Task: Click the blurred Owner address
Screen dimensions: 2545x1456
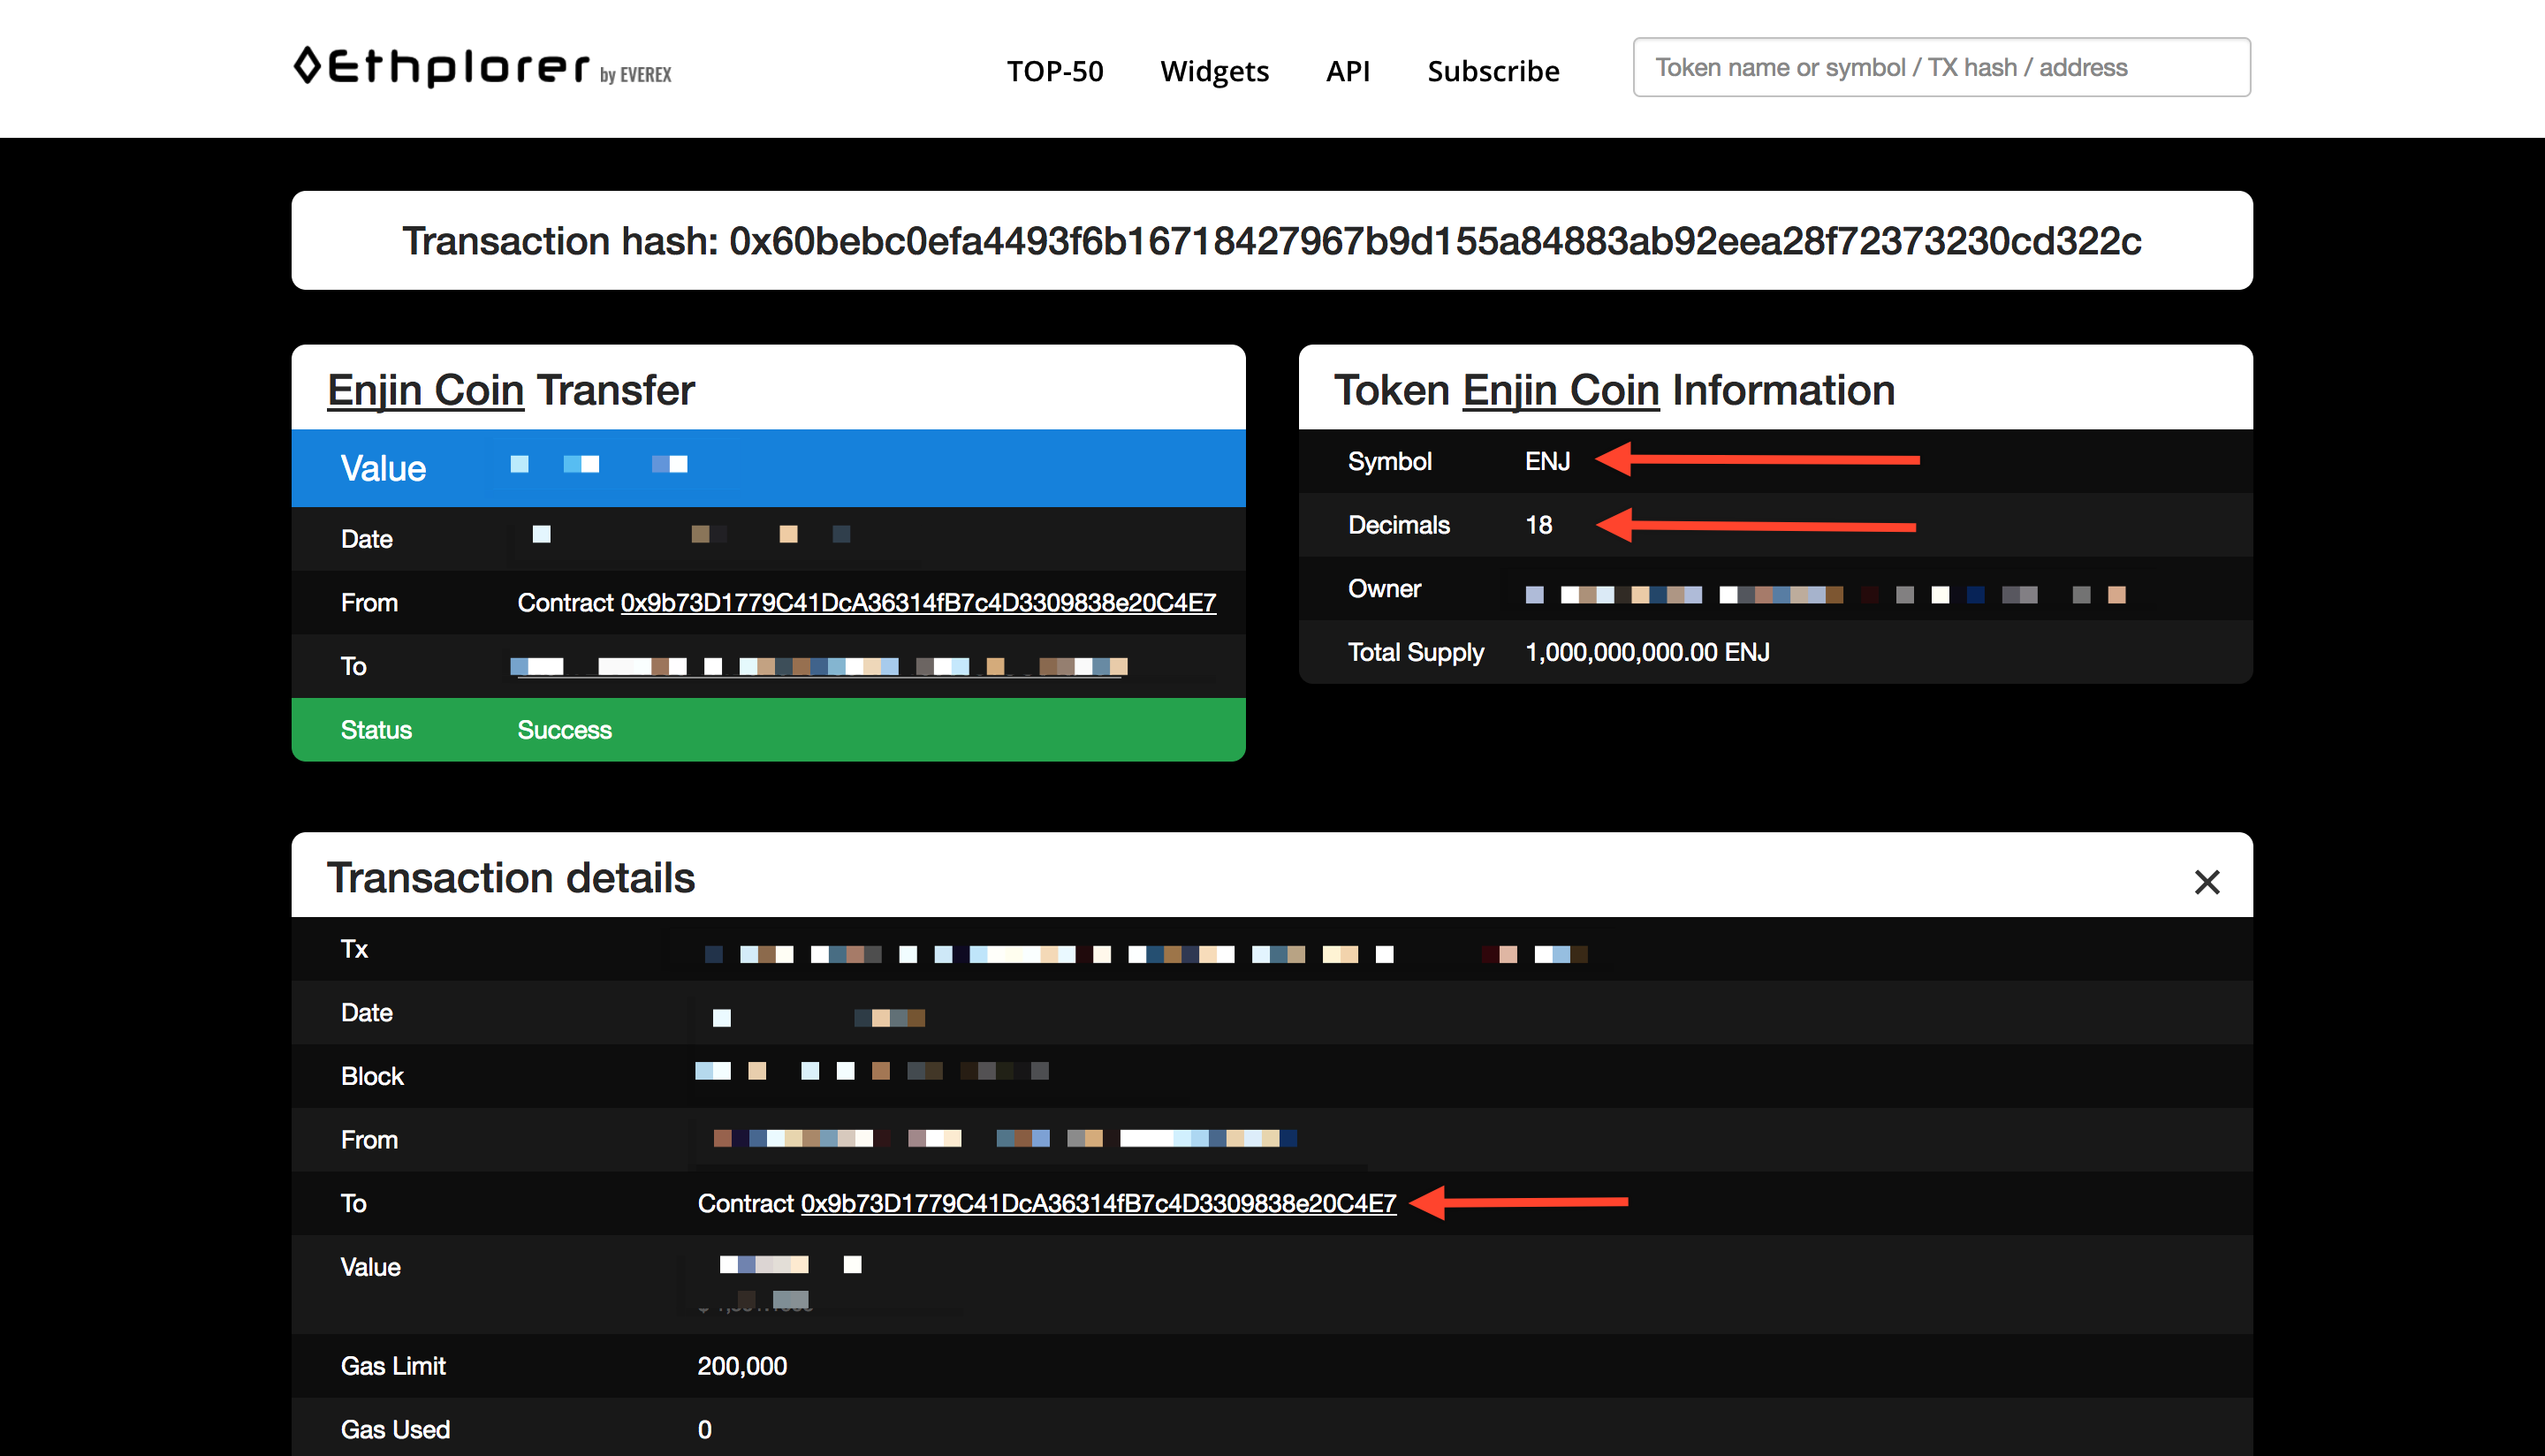Action: click(1825, 595)
